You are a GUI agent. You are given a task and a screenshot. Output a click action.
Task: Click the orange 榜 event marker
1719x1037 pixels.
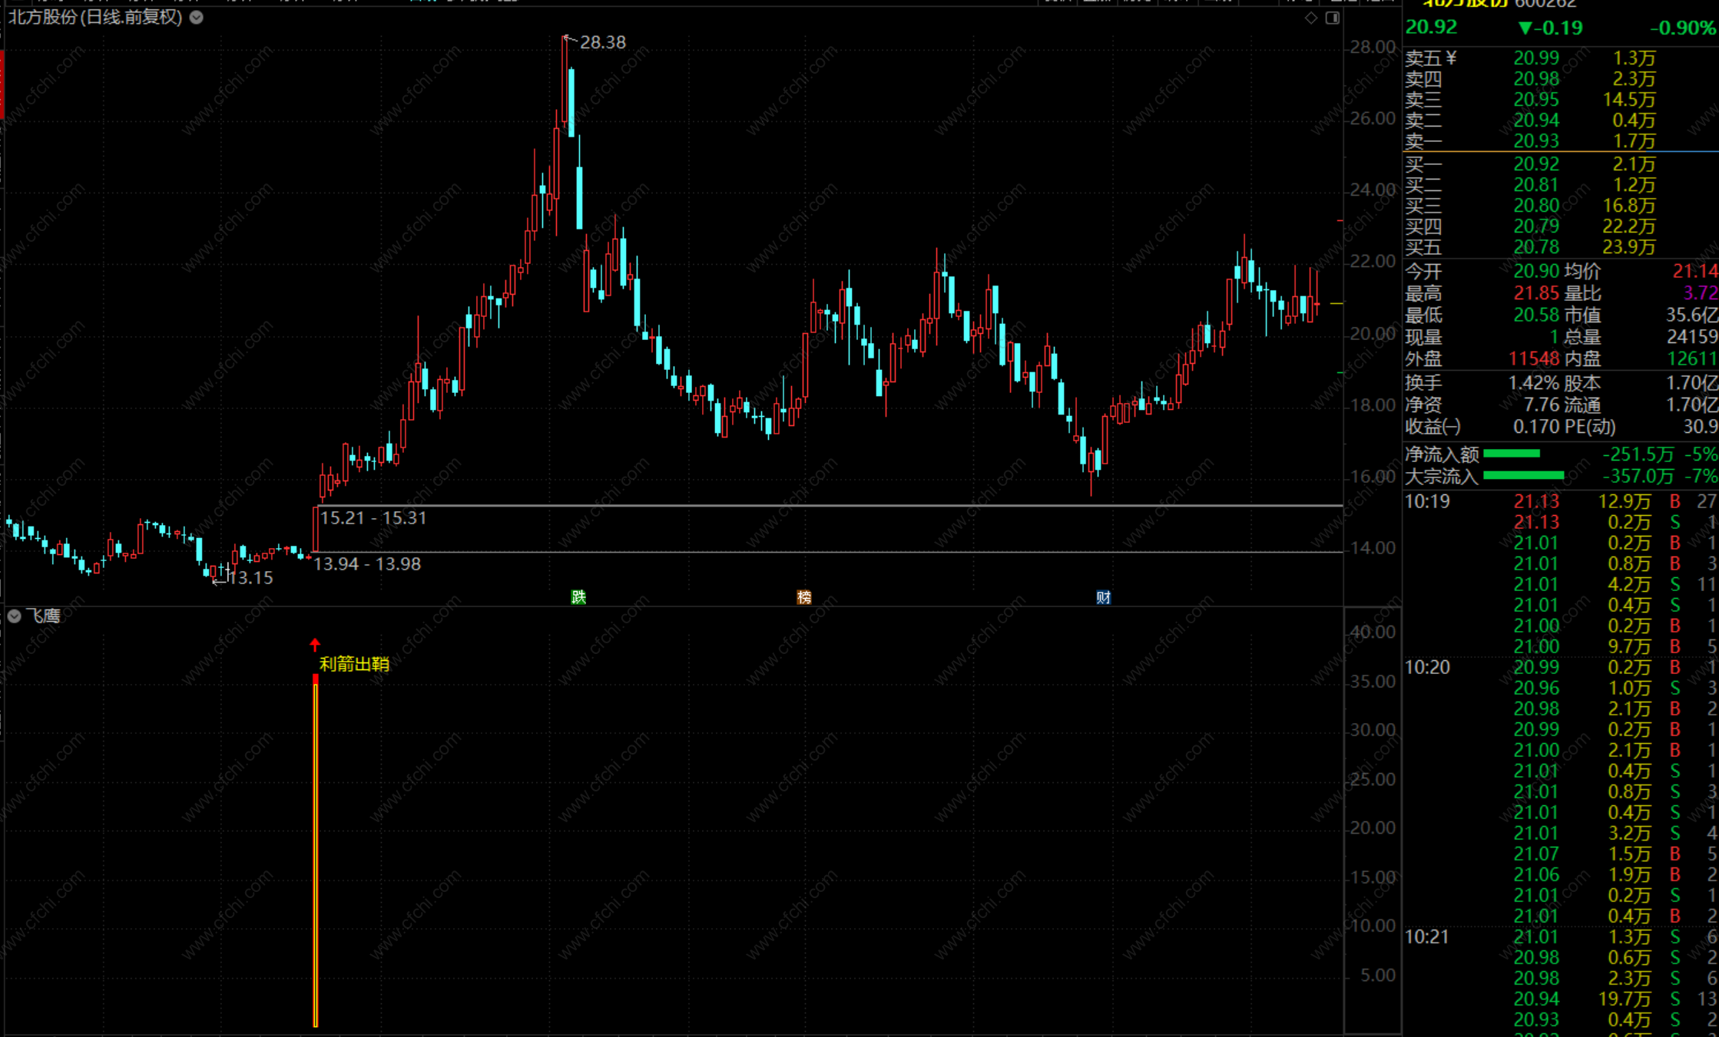(803, 597)
